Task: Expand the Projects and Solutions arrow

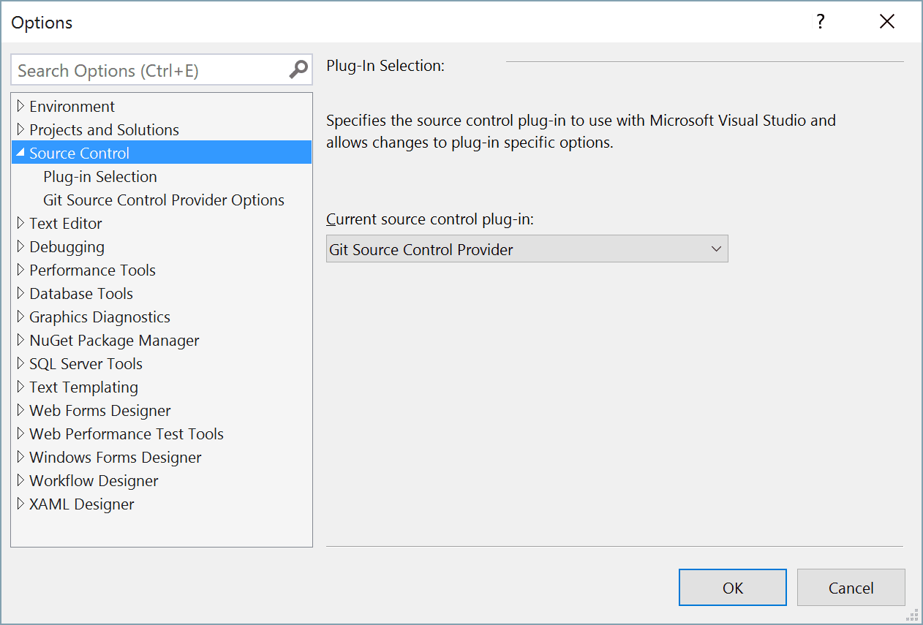Action: tap(20, 130)
